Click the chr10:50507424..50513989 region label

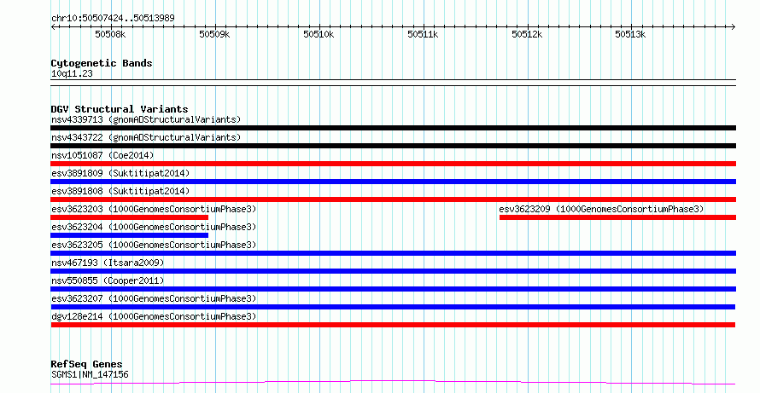(113, 19)
